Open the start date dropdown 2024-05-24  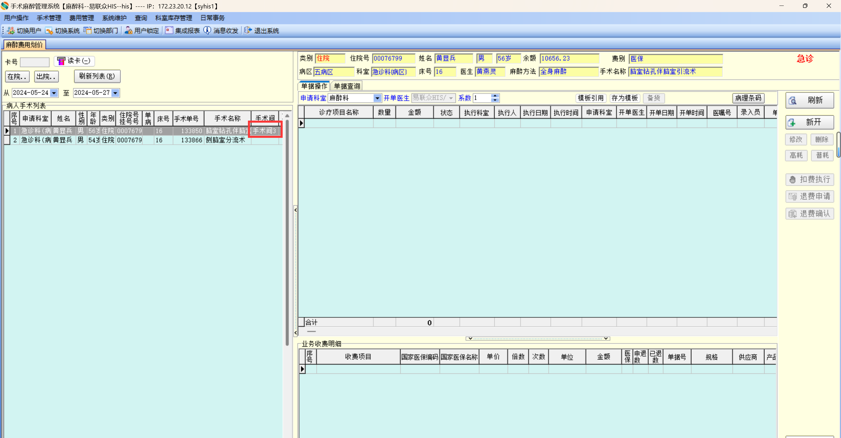54,93
